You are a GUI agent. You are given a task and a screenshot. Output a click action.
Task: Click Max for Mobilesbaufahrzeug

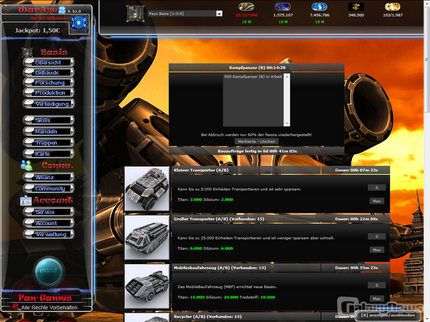pyautogui.click(x=377, y=299)
